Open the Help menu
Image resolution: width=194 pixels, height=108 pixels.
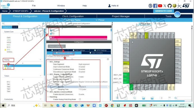(84, 6)
